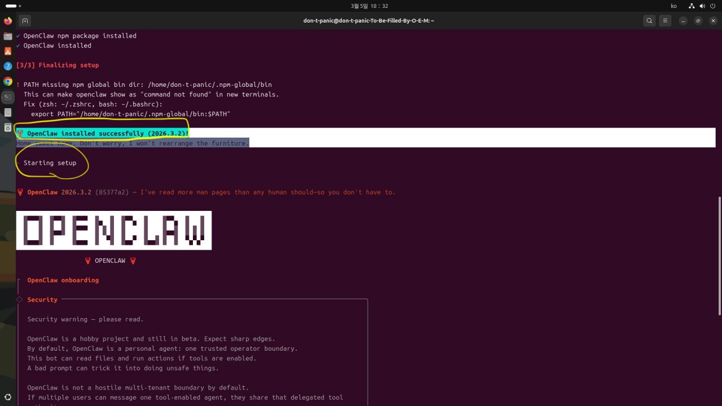Open the terminal hamburger menu
This screenshot has width=722, height=406.
[666, 21]
